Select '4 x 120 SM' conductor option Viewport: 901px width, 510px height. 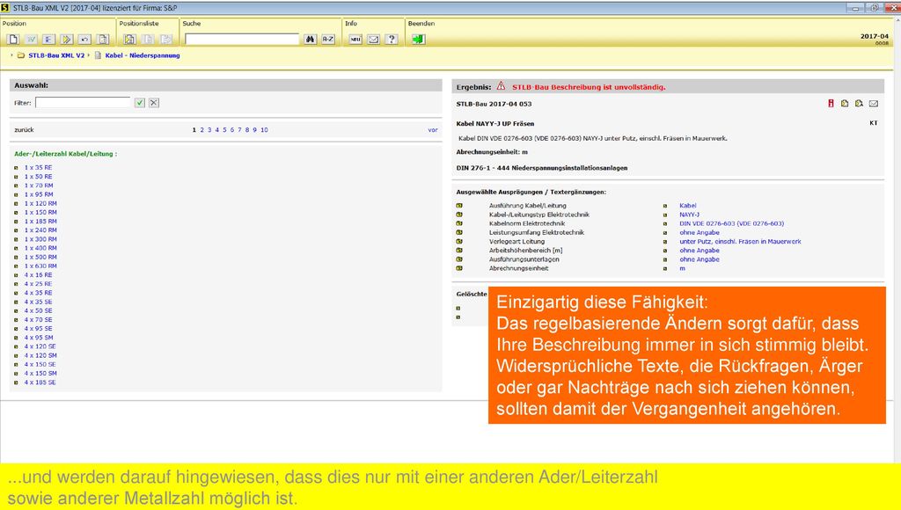pos(40,355)
